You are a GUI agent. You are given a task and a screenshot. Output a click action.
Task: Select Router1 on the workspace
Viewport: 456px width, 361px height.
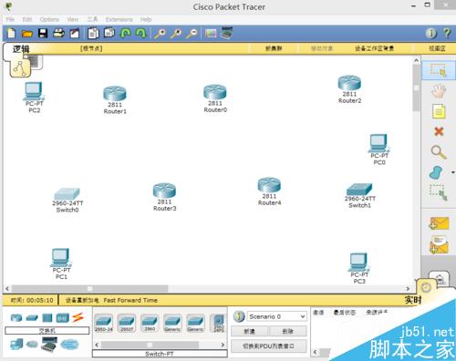tap(115, 94)
